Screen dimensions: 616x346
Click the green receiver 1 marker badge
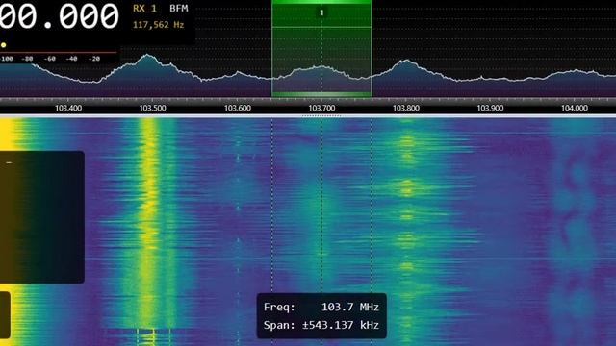coord(321,12)
